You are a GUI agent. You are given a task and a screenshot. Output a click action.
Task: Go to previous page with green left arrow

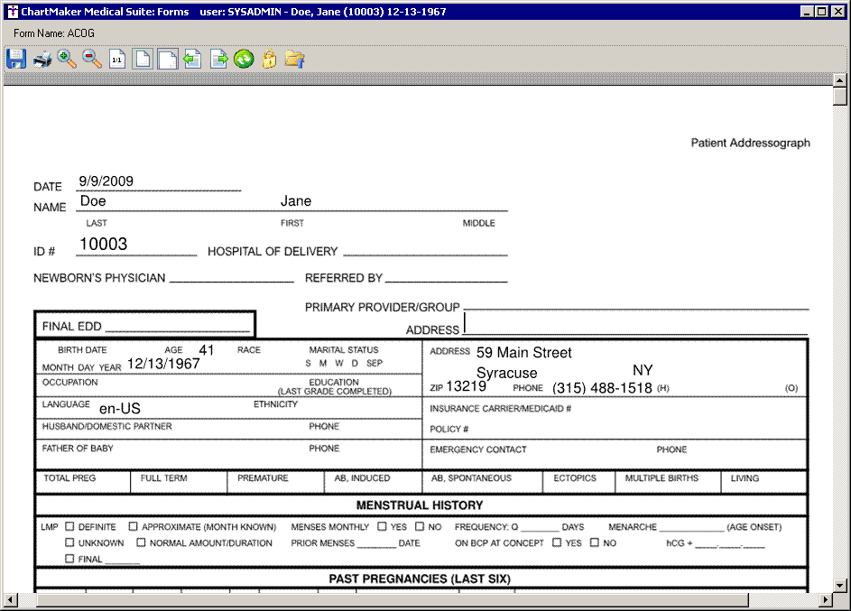[192, 60]
